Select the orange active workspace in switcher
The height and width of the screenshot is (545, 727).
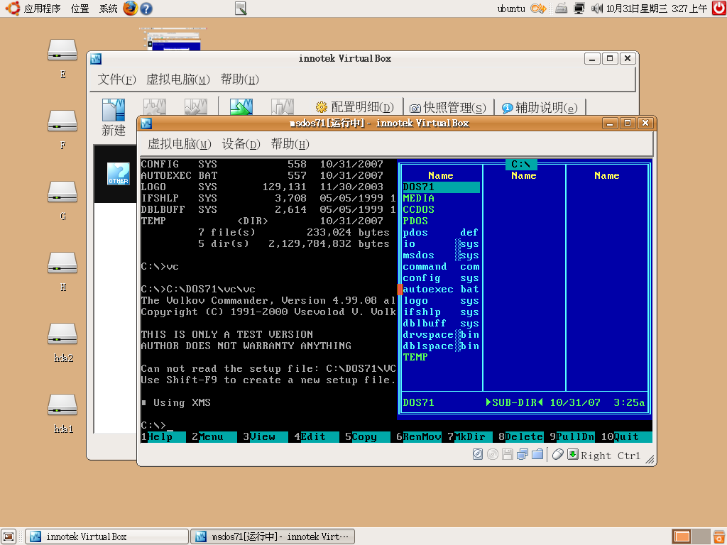[682, 536]
